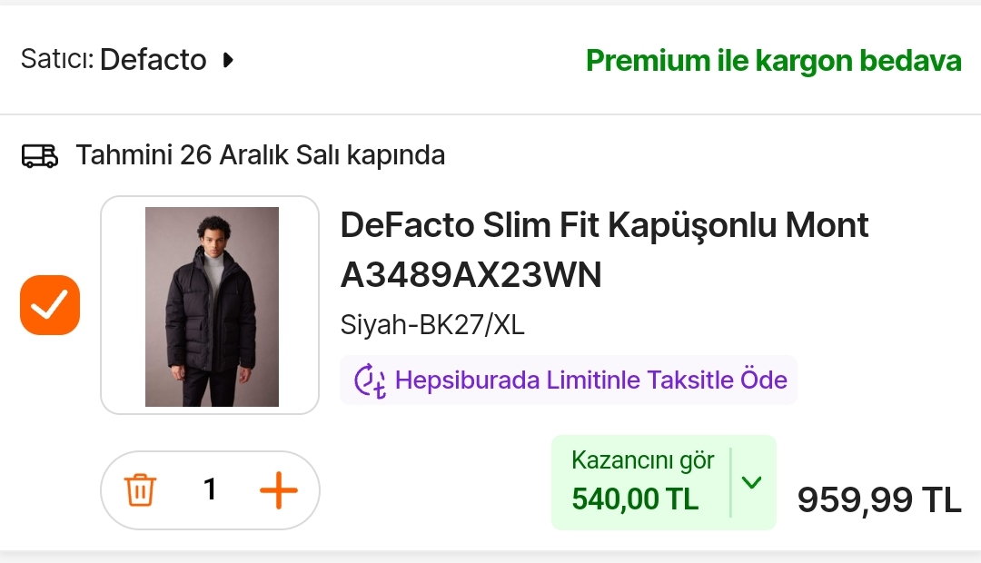Screen dimensions: 981x563
Task: Click the Tahmini 26 Aralık Salı kapında delivery text
Action: pyautogui.click(x=260, y=155)
